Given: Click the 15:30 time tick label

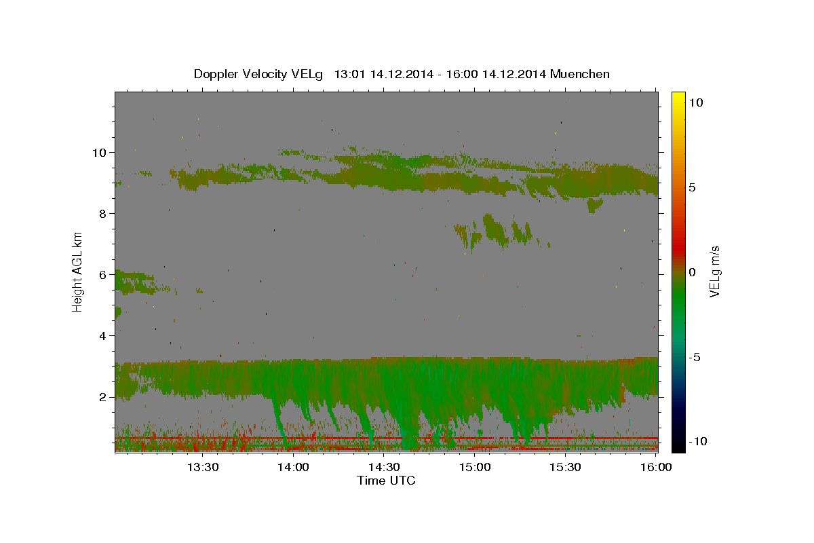Looking at the screenshot, I should pos(565,467).
